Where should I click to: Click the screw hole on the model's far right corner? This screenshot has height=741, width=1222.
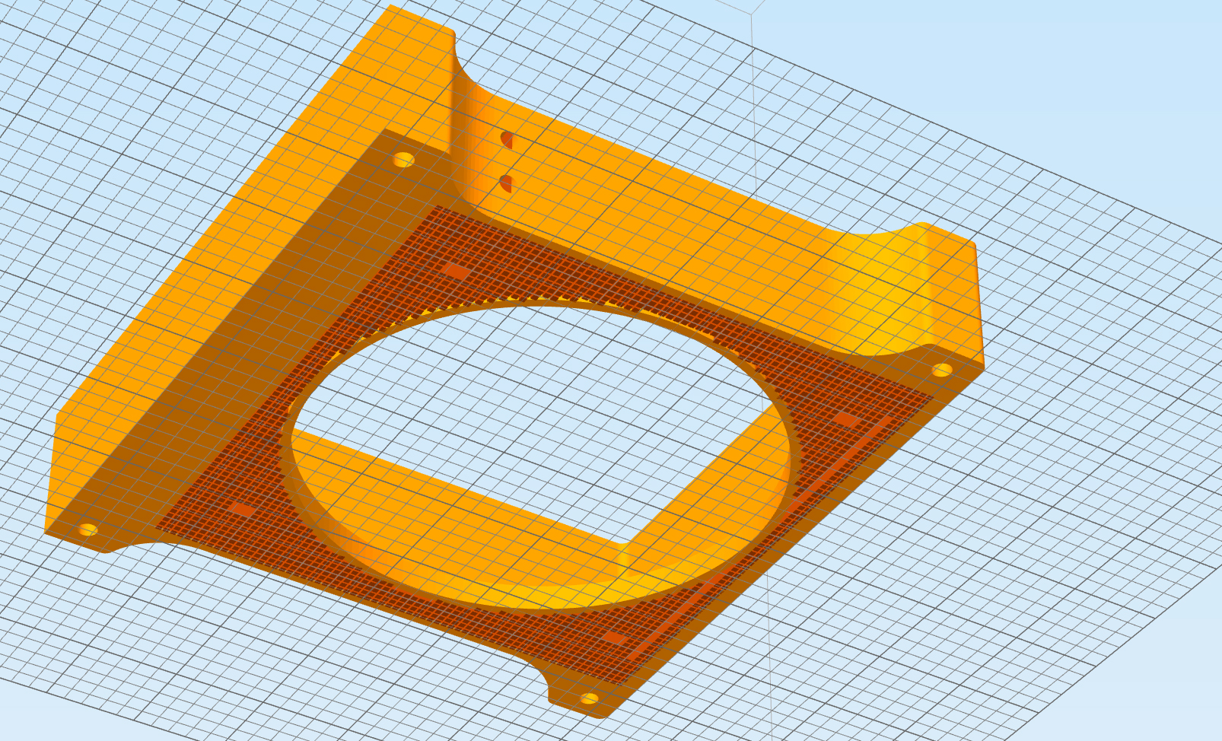(x=942, y=370)
